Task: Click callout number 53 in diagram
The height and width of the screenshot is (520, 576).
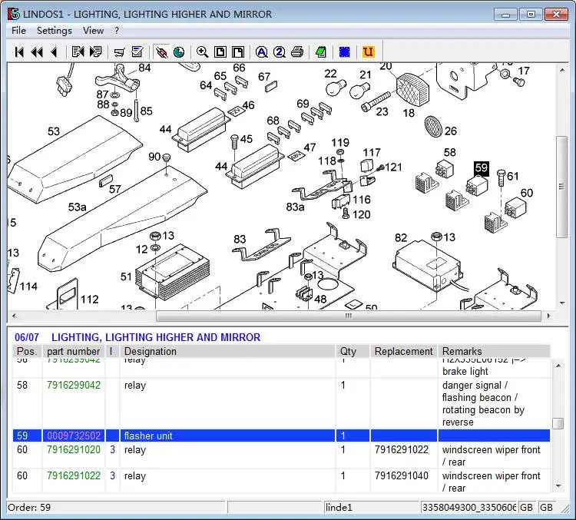Action: 54,131
